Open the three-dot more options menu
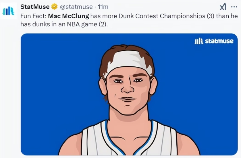This screenshot has height=158, width=241. pyautogui.click(x=234, y=7)
